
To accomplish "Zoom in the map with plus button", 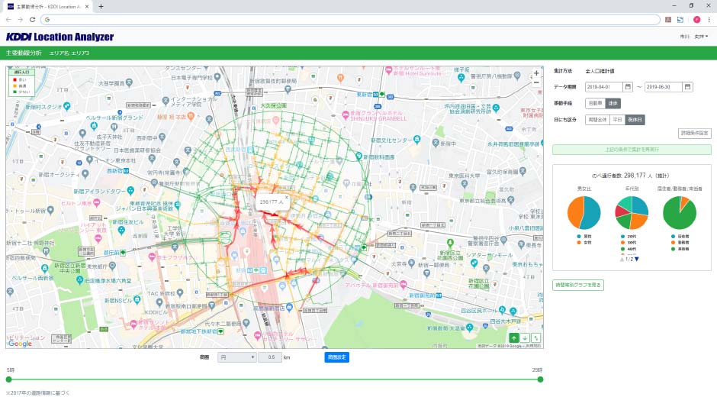I will [536, 74].
